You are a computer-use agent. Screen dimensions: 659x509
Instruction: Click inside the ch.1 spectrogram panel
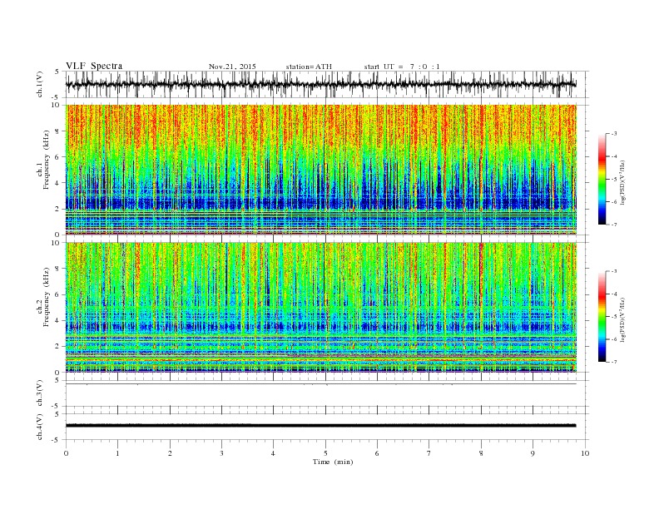tap(321, 170)
